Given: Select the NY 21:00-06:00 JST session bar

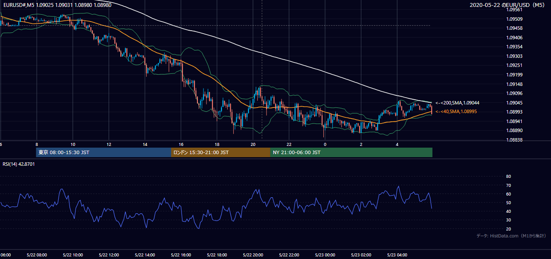Looking at the screenshot, I should (351, 152).
